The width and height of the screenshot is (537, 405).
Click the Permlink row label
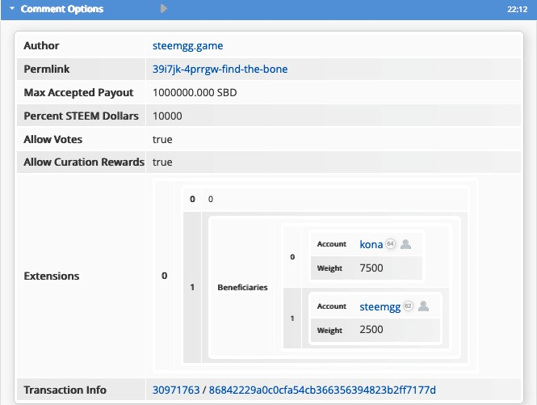coord(47,69)
